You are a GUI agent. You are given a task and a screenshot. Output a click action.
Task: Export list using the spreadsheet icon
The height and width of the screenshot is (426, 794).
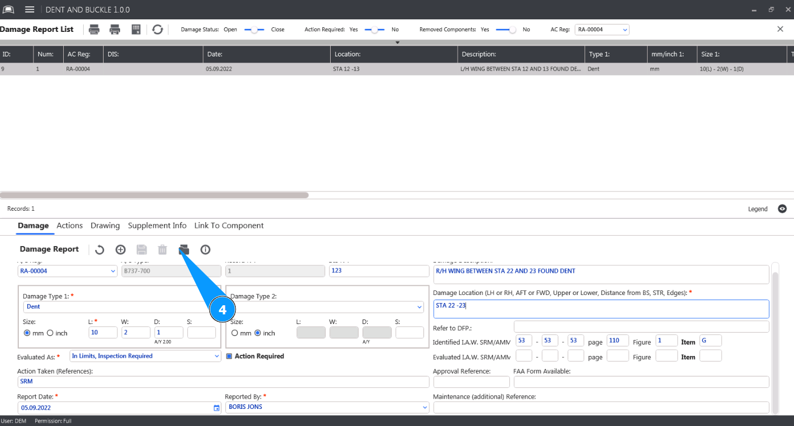point(136,30)
